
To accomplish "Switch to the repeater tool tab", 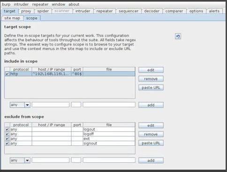I will [105, 11].
